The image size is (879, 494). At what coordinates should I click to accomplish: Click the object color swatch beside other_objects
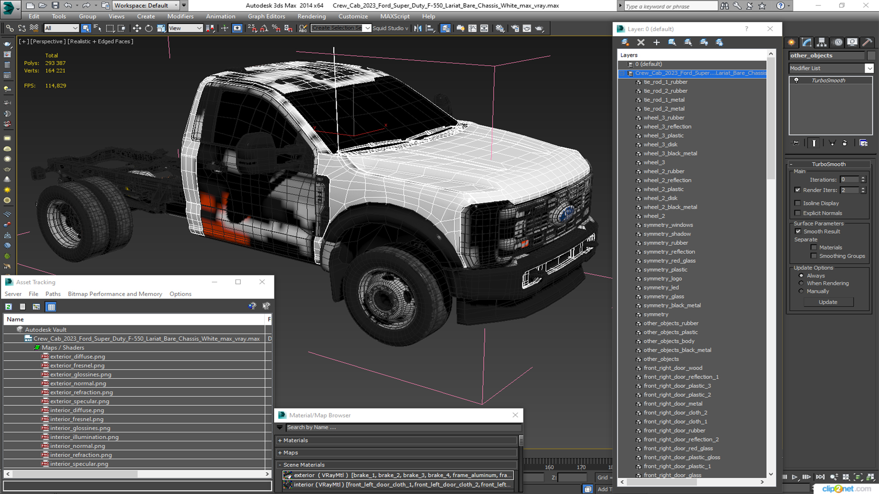click(x=871, y=55)
